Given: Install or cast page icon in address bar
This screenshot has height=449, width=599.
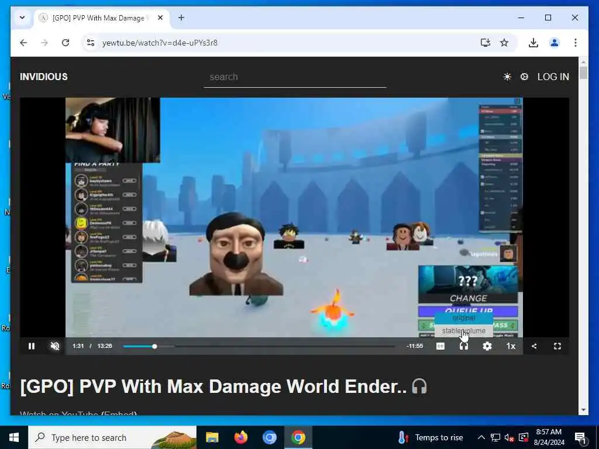Looking at the screenshot, I should [x=485, y=43].
